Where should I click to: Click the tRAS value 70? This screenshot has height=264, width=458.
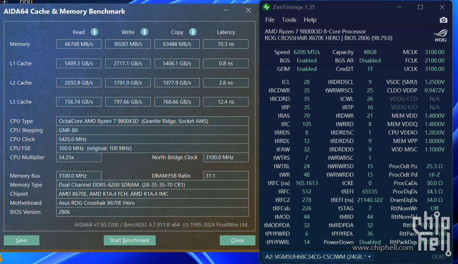point(306,116)
